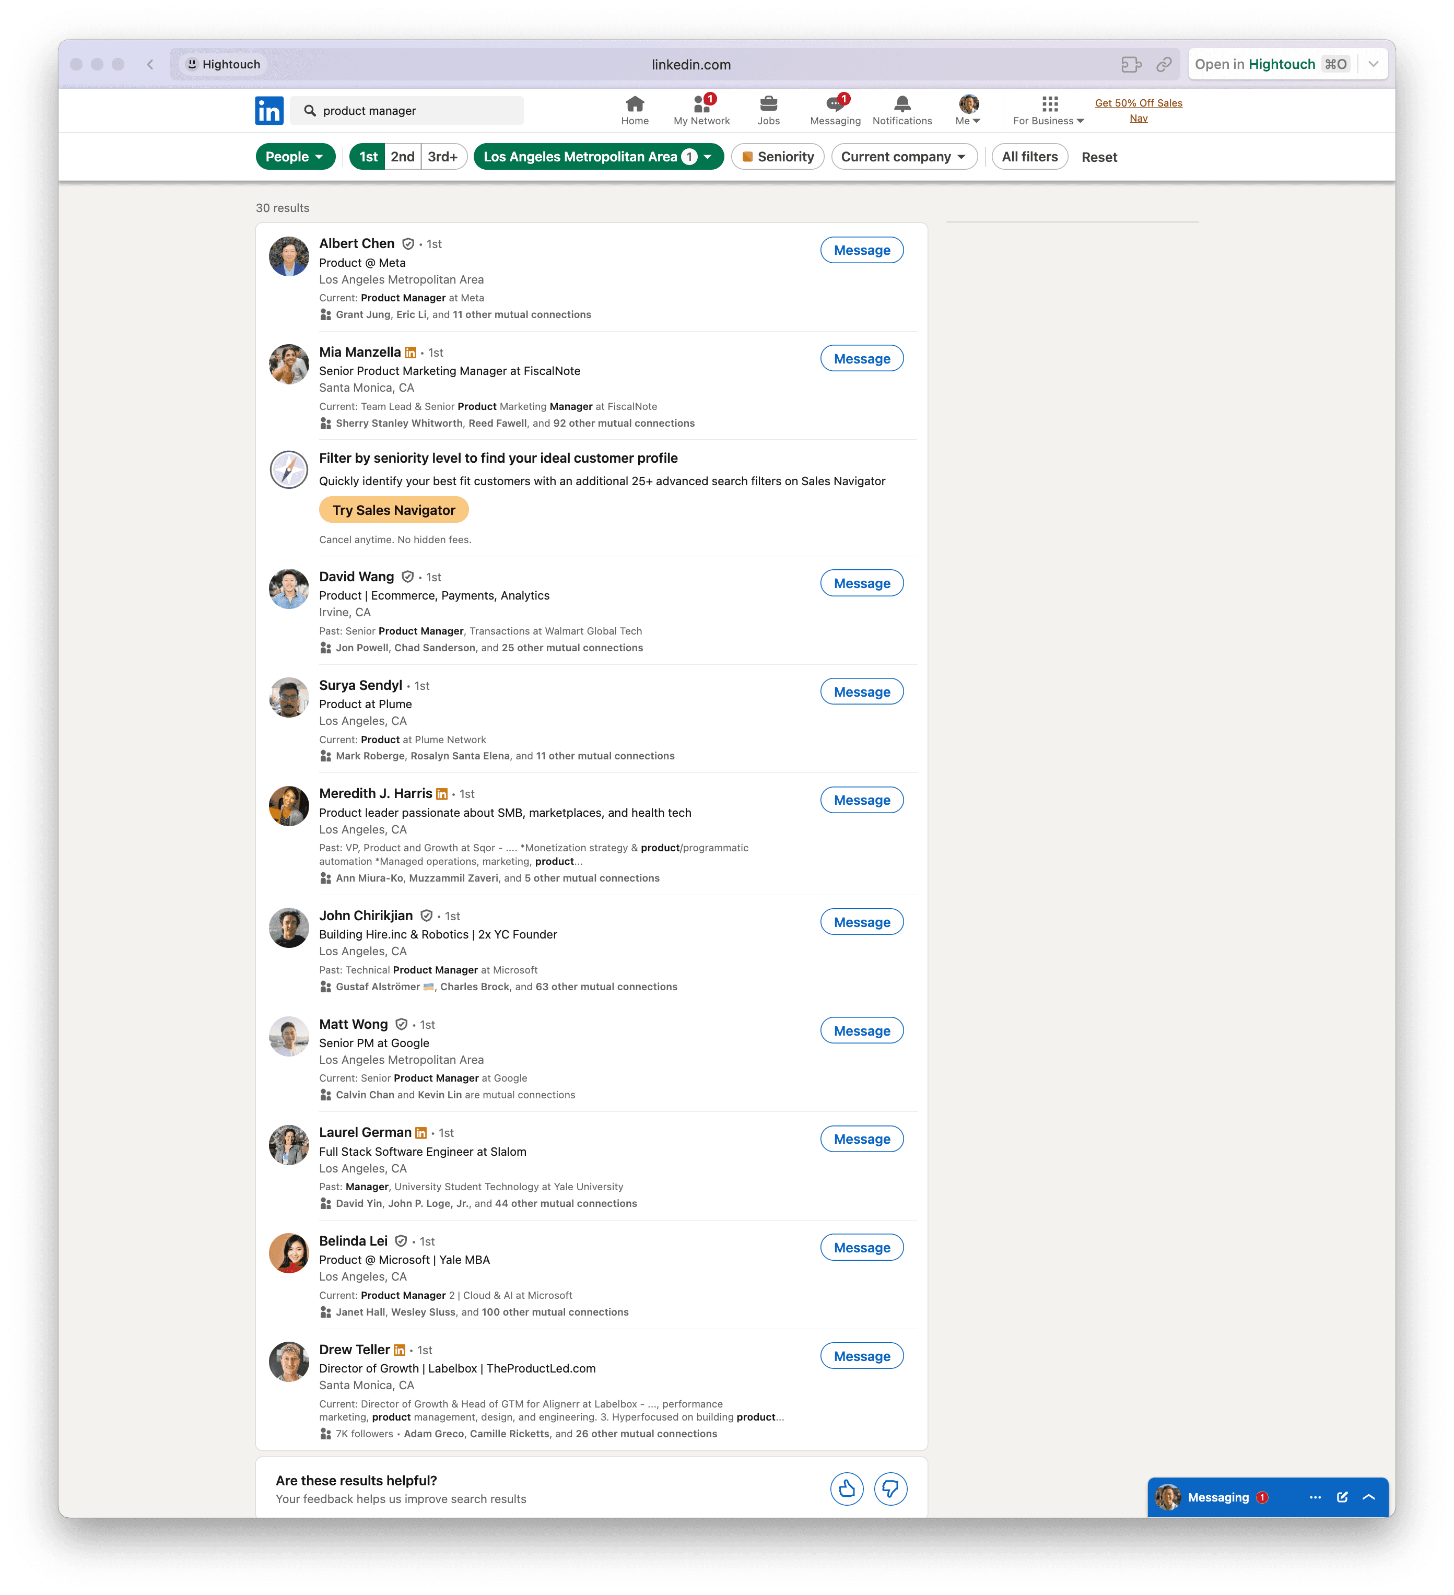Screen dimensions: 1454x1595
Task: Click the LinkedIn logo icon
Action: [269, 111]
